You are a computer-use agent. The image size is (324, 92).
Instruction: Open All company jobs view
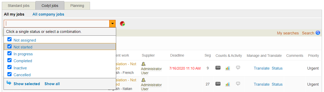click(x=48, y=14)
